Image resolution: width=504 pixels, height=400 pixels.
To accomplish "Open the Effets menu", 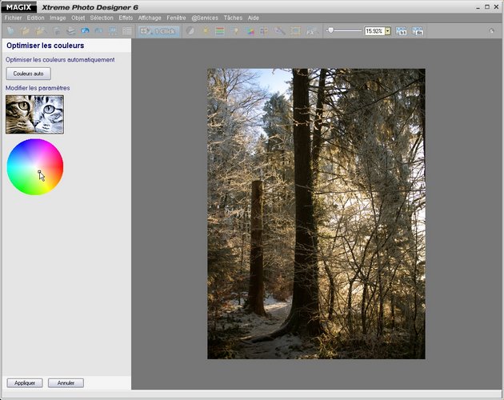I will pyautogui.click(x=126, y=17).
